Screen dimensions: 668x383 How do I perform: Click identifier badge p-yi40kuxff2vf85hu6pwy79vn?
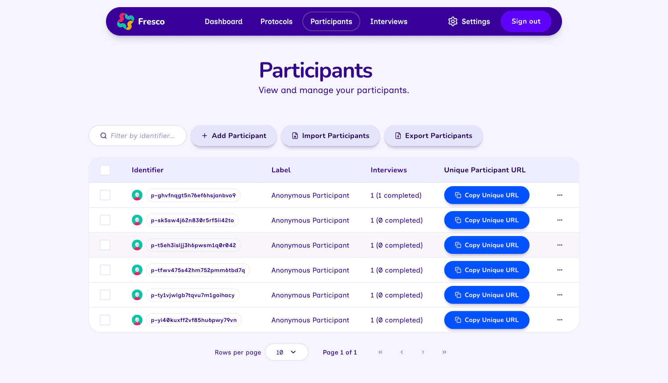point(194,320)
